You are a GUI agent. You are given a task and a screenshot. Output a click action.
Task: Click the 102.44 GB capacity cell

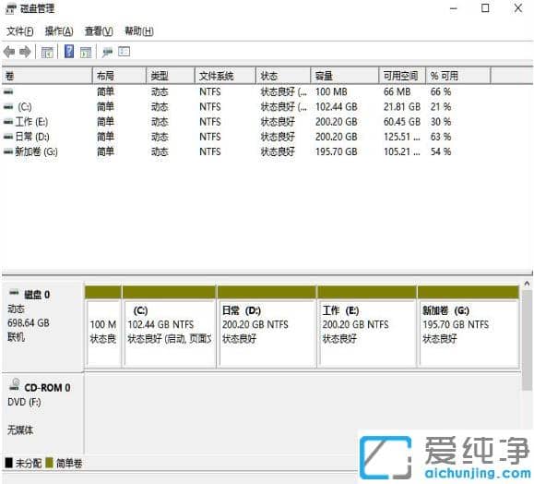[337, 107]
